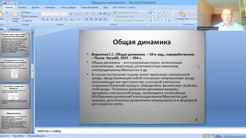Click the zoom out minus button
This screenshot has height=138, width=246.
point(223,136)
